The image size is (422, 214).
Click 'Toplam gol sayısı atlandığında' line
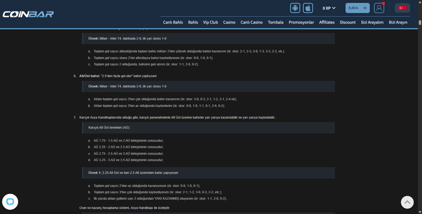tap(189, 51)
